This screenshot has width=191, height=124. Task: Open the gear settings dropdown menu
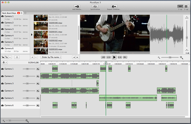tap(4, 62)
